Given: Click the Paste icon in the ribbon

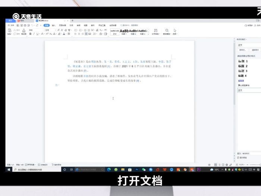Looking at the screenshot, I should click(x=9, y=30).
